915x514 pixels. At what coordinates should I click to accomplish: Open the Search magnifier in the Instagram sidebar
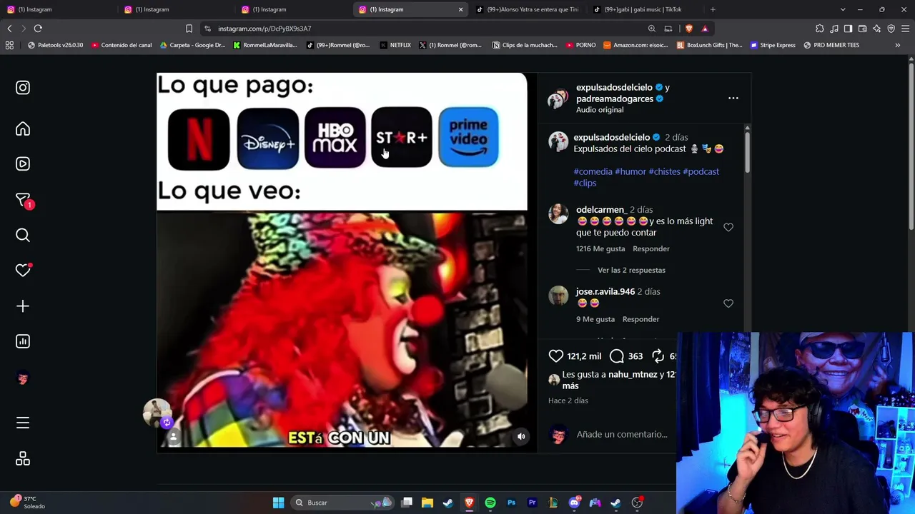tap(23, 235)
